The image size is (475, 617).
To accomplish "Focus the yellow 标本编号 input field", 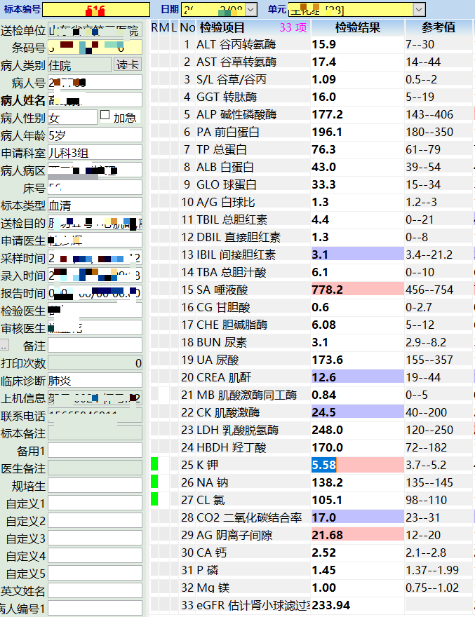I will coord(95,10).
